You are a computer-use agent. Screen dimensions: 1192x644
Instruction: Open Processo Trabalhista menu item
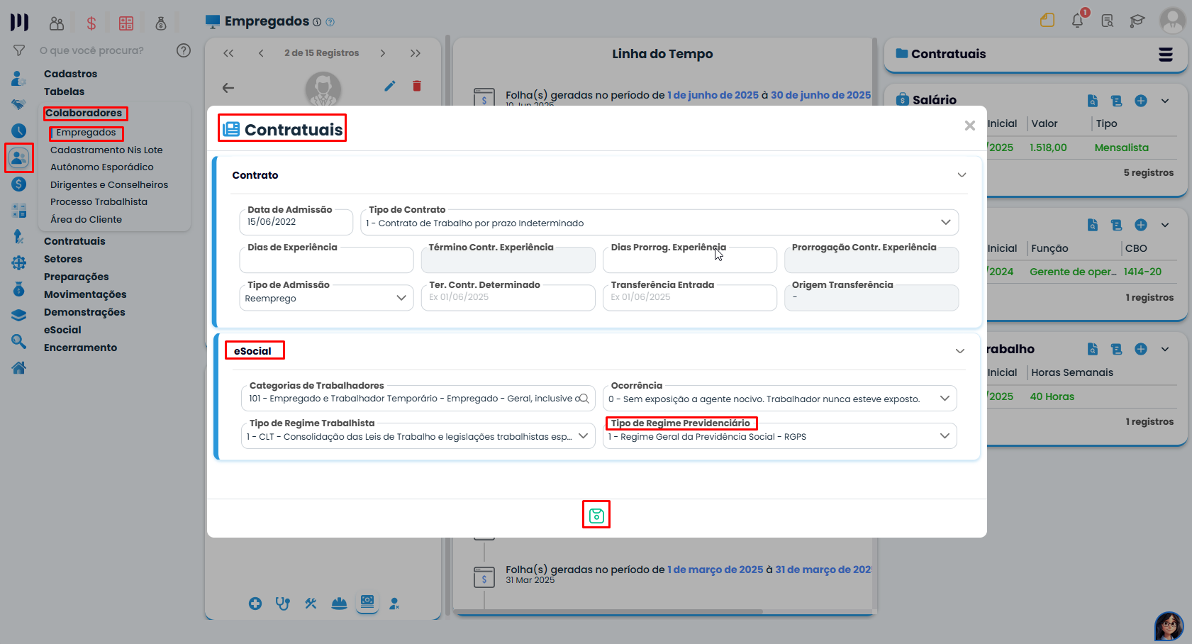pyautogui.click(x=99, y=201)
